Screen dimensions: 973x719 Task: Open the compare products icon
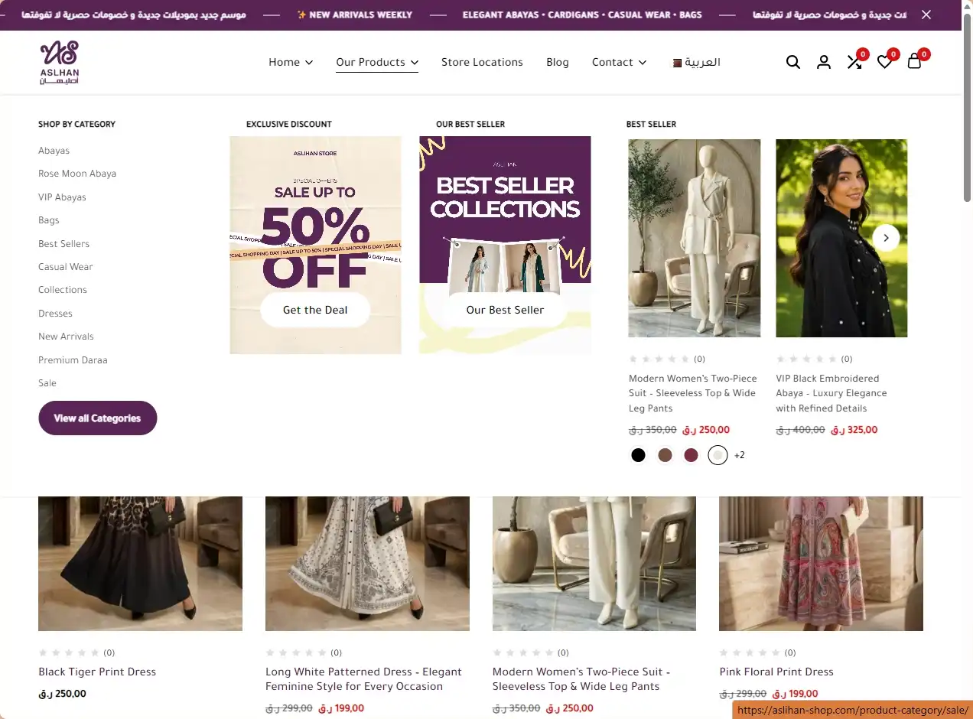pos(854,62)
